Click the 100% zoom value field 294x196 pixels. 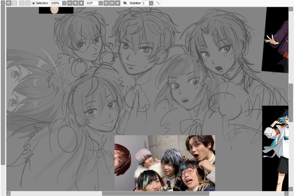coord(56,3)
